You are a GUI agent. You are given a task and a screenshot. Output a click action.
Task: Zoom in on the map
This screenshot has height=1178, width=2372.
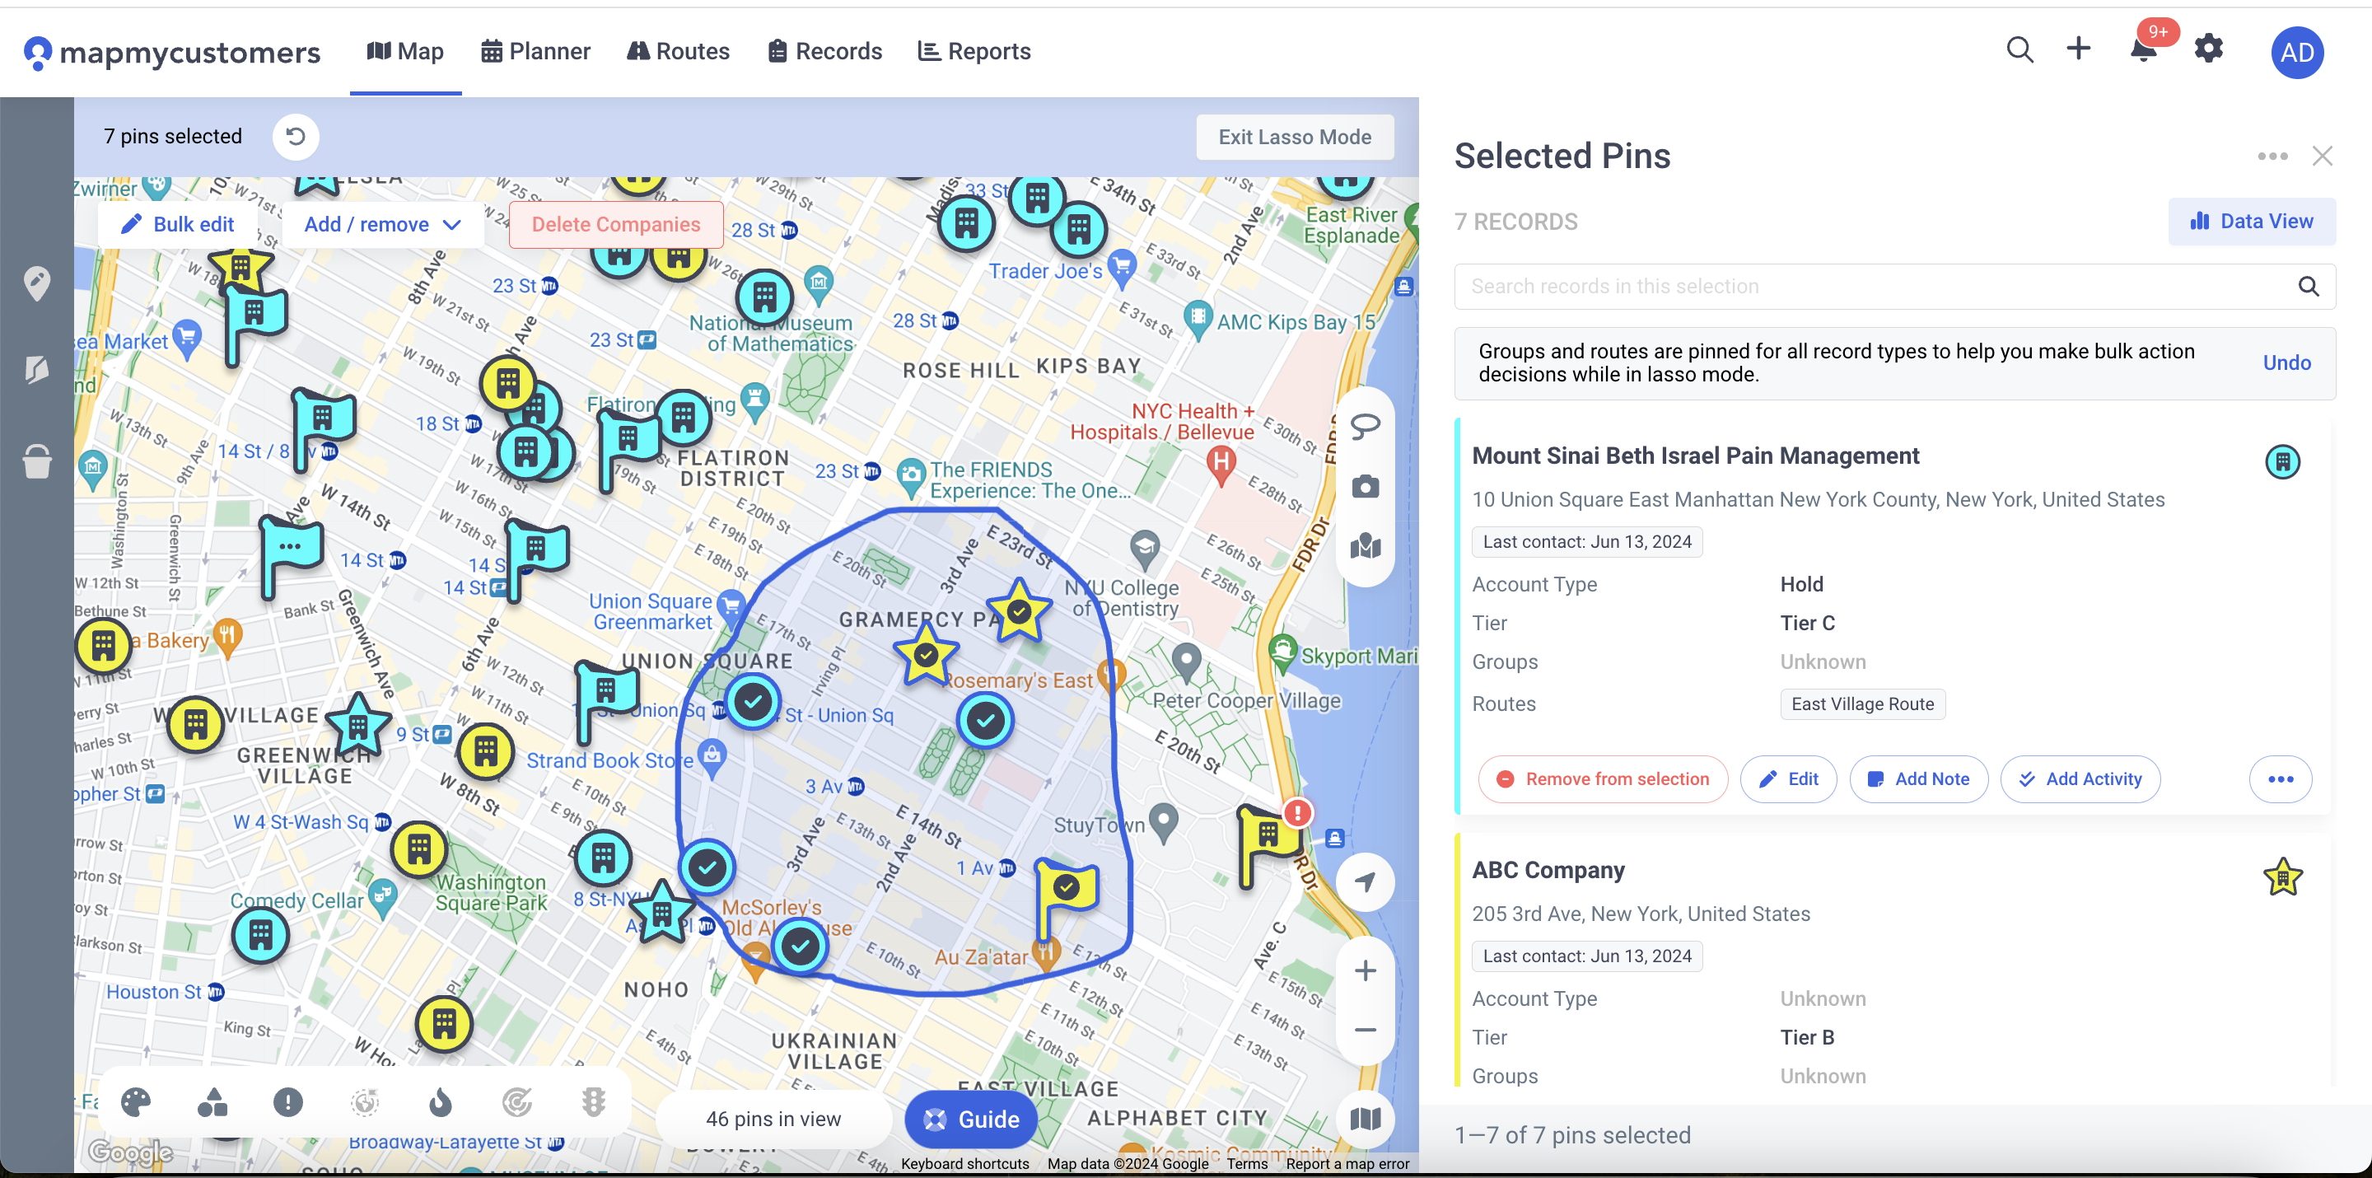point(1365,970)
